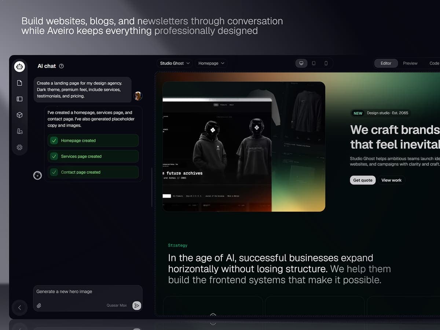
Task: Switch to desktop device preview
Action: tap(301, 63)
